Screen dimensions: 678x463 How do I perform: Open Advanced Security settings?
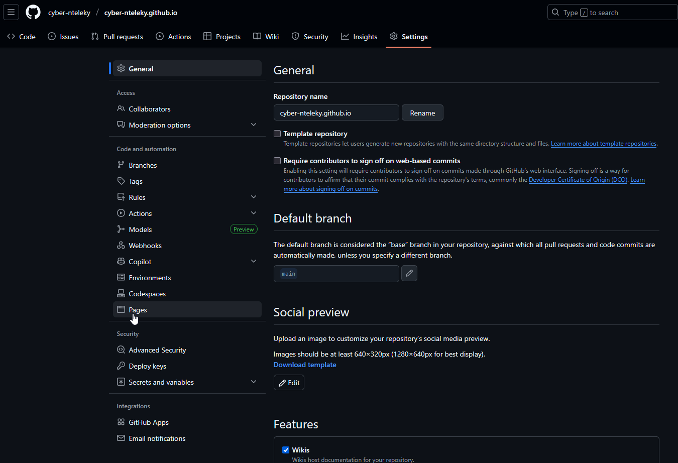(187, 350)
